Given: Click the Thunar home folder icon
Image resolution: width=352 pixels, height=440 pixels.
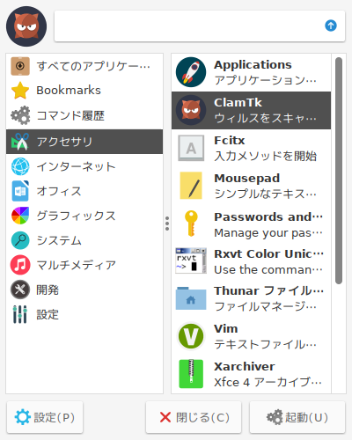Looking at the screenshot, I should pyautogui.click(x=191, y=298).
